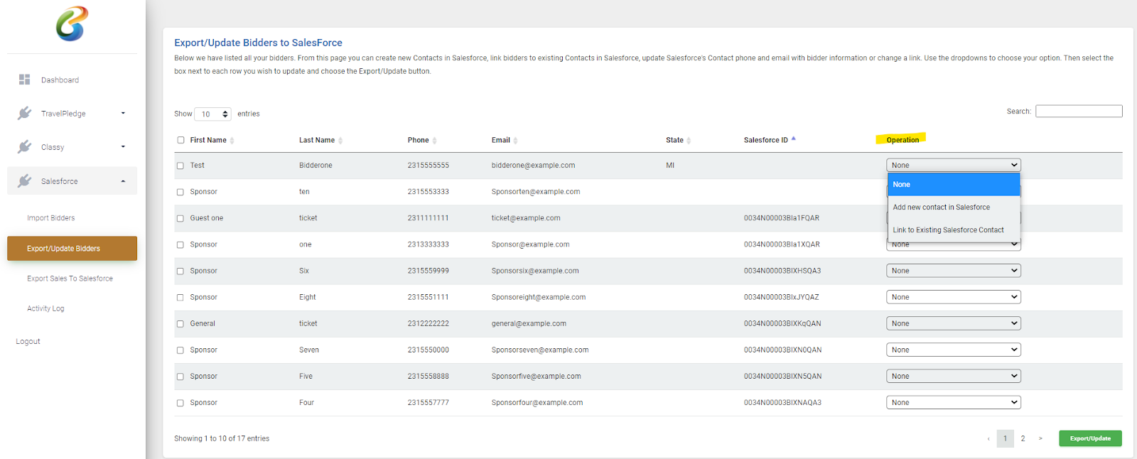This screenshot has height=459, width=1137.
Task: Open Operation dropdown for Sponsor Six
Action: 953,271
